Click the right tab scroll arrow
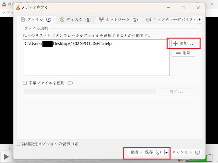The width and height of the screenshot is (218, 163). pos(200,19)
